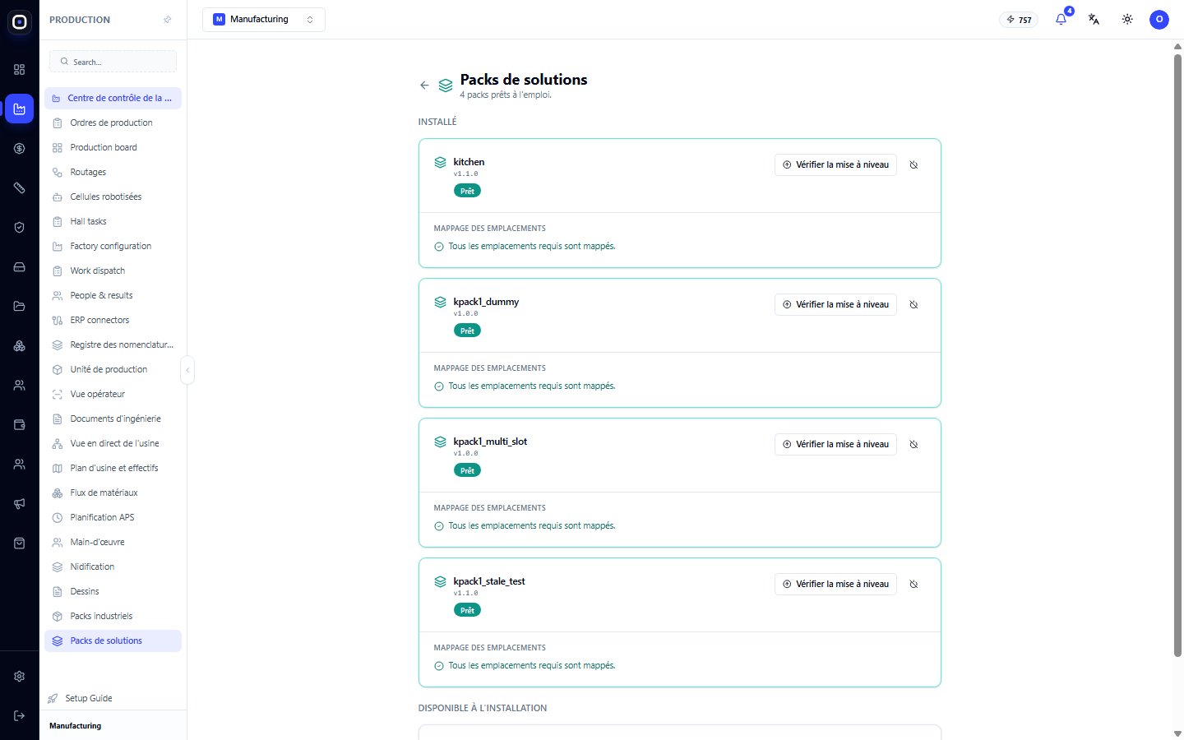This screenshot has width=1184, height=740.
Task: Toggle the light/dark theme sun icon
Action: [x=1127, y=19]
